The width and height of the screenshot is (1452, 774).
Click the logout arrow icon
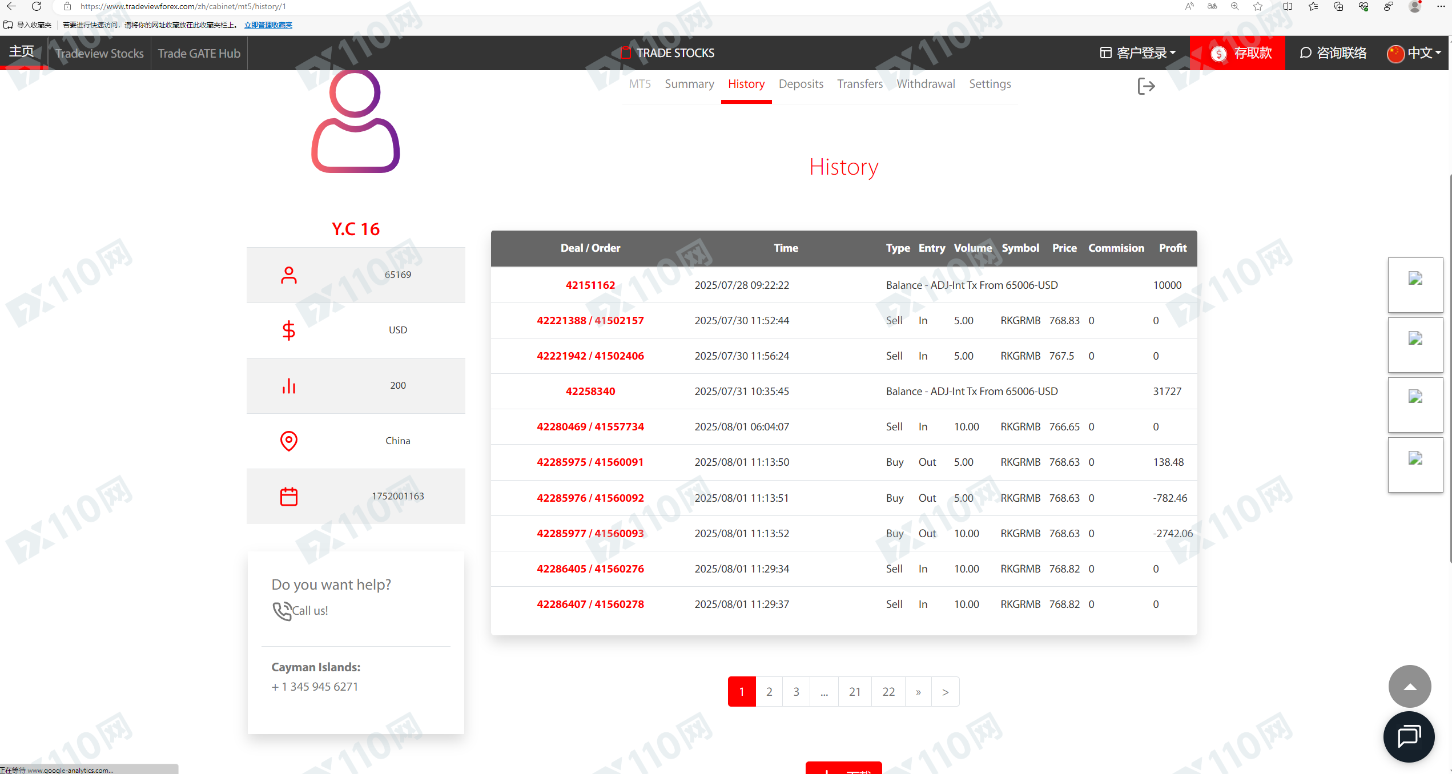(x=1146, y=86)
